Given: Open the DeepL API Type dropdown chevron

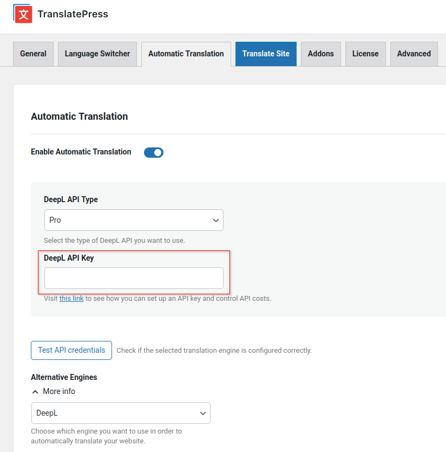Looking at the screenshot, I should point(215,220).
